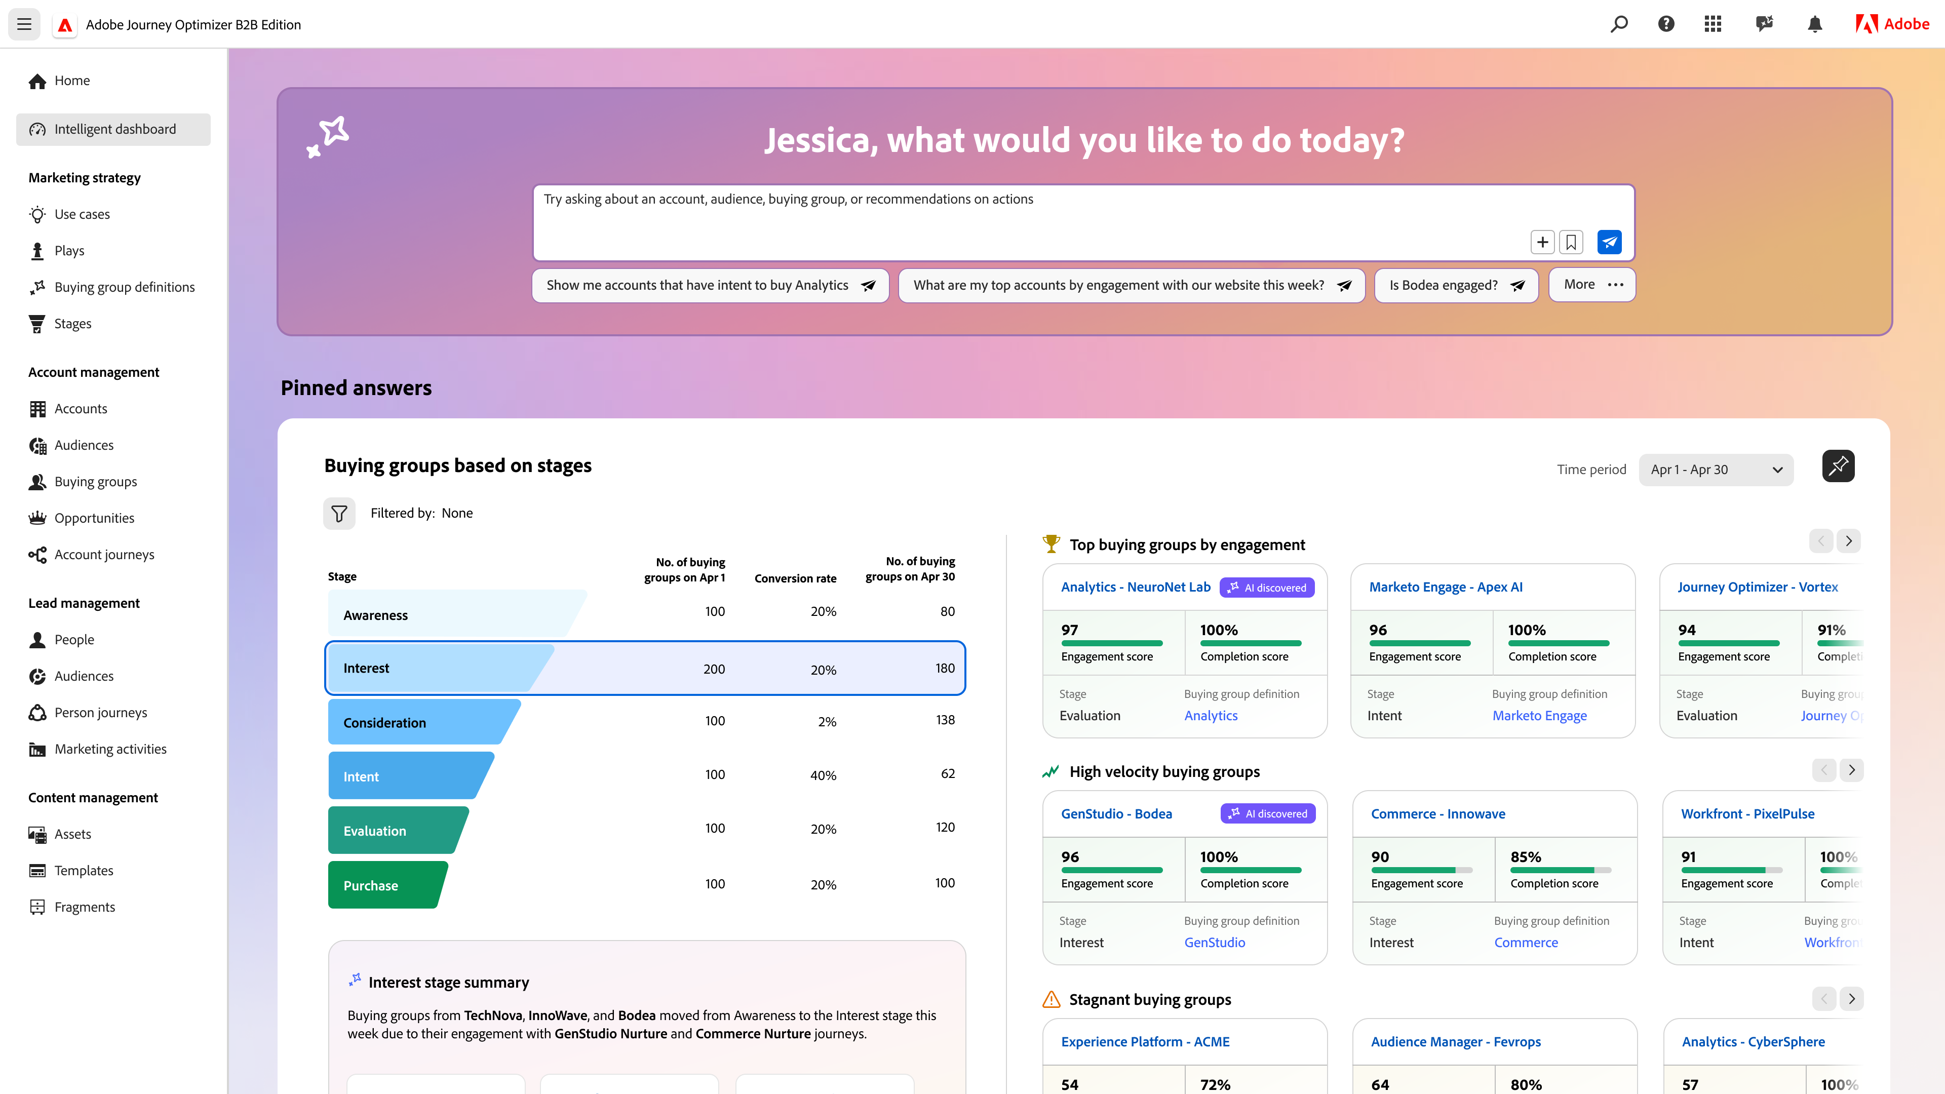The height and width of the screenshot is (1094, 1945).
Task: Click the filter icon next to Filtered by
Action: 339,513
